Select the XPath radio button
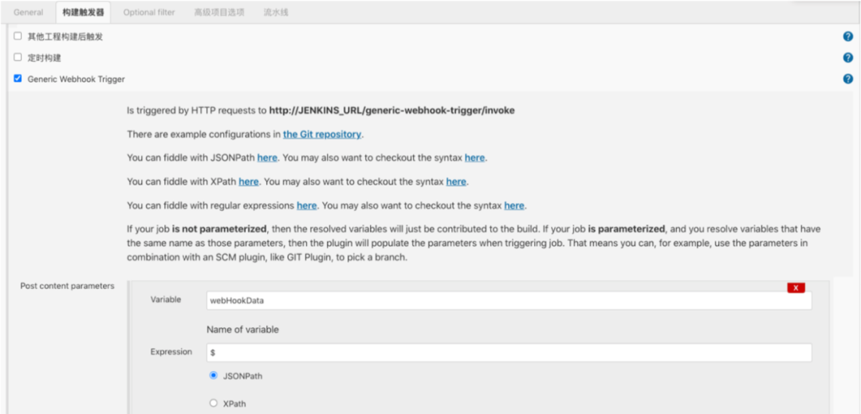The width and height of the screenshot is (861, 414). pyautogui.click(x=214, y=403)
